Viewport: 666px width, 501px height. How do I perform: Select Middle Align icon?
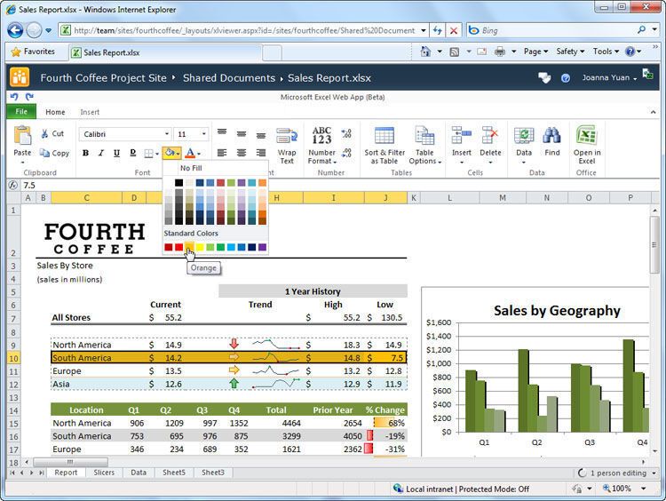point(242,134)
